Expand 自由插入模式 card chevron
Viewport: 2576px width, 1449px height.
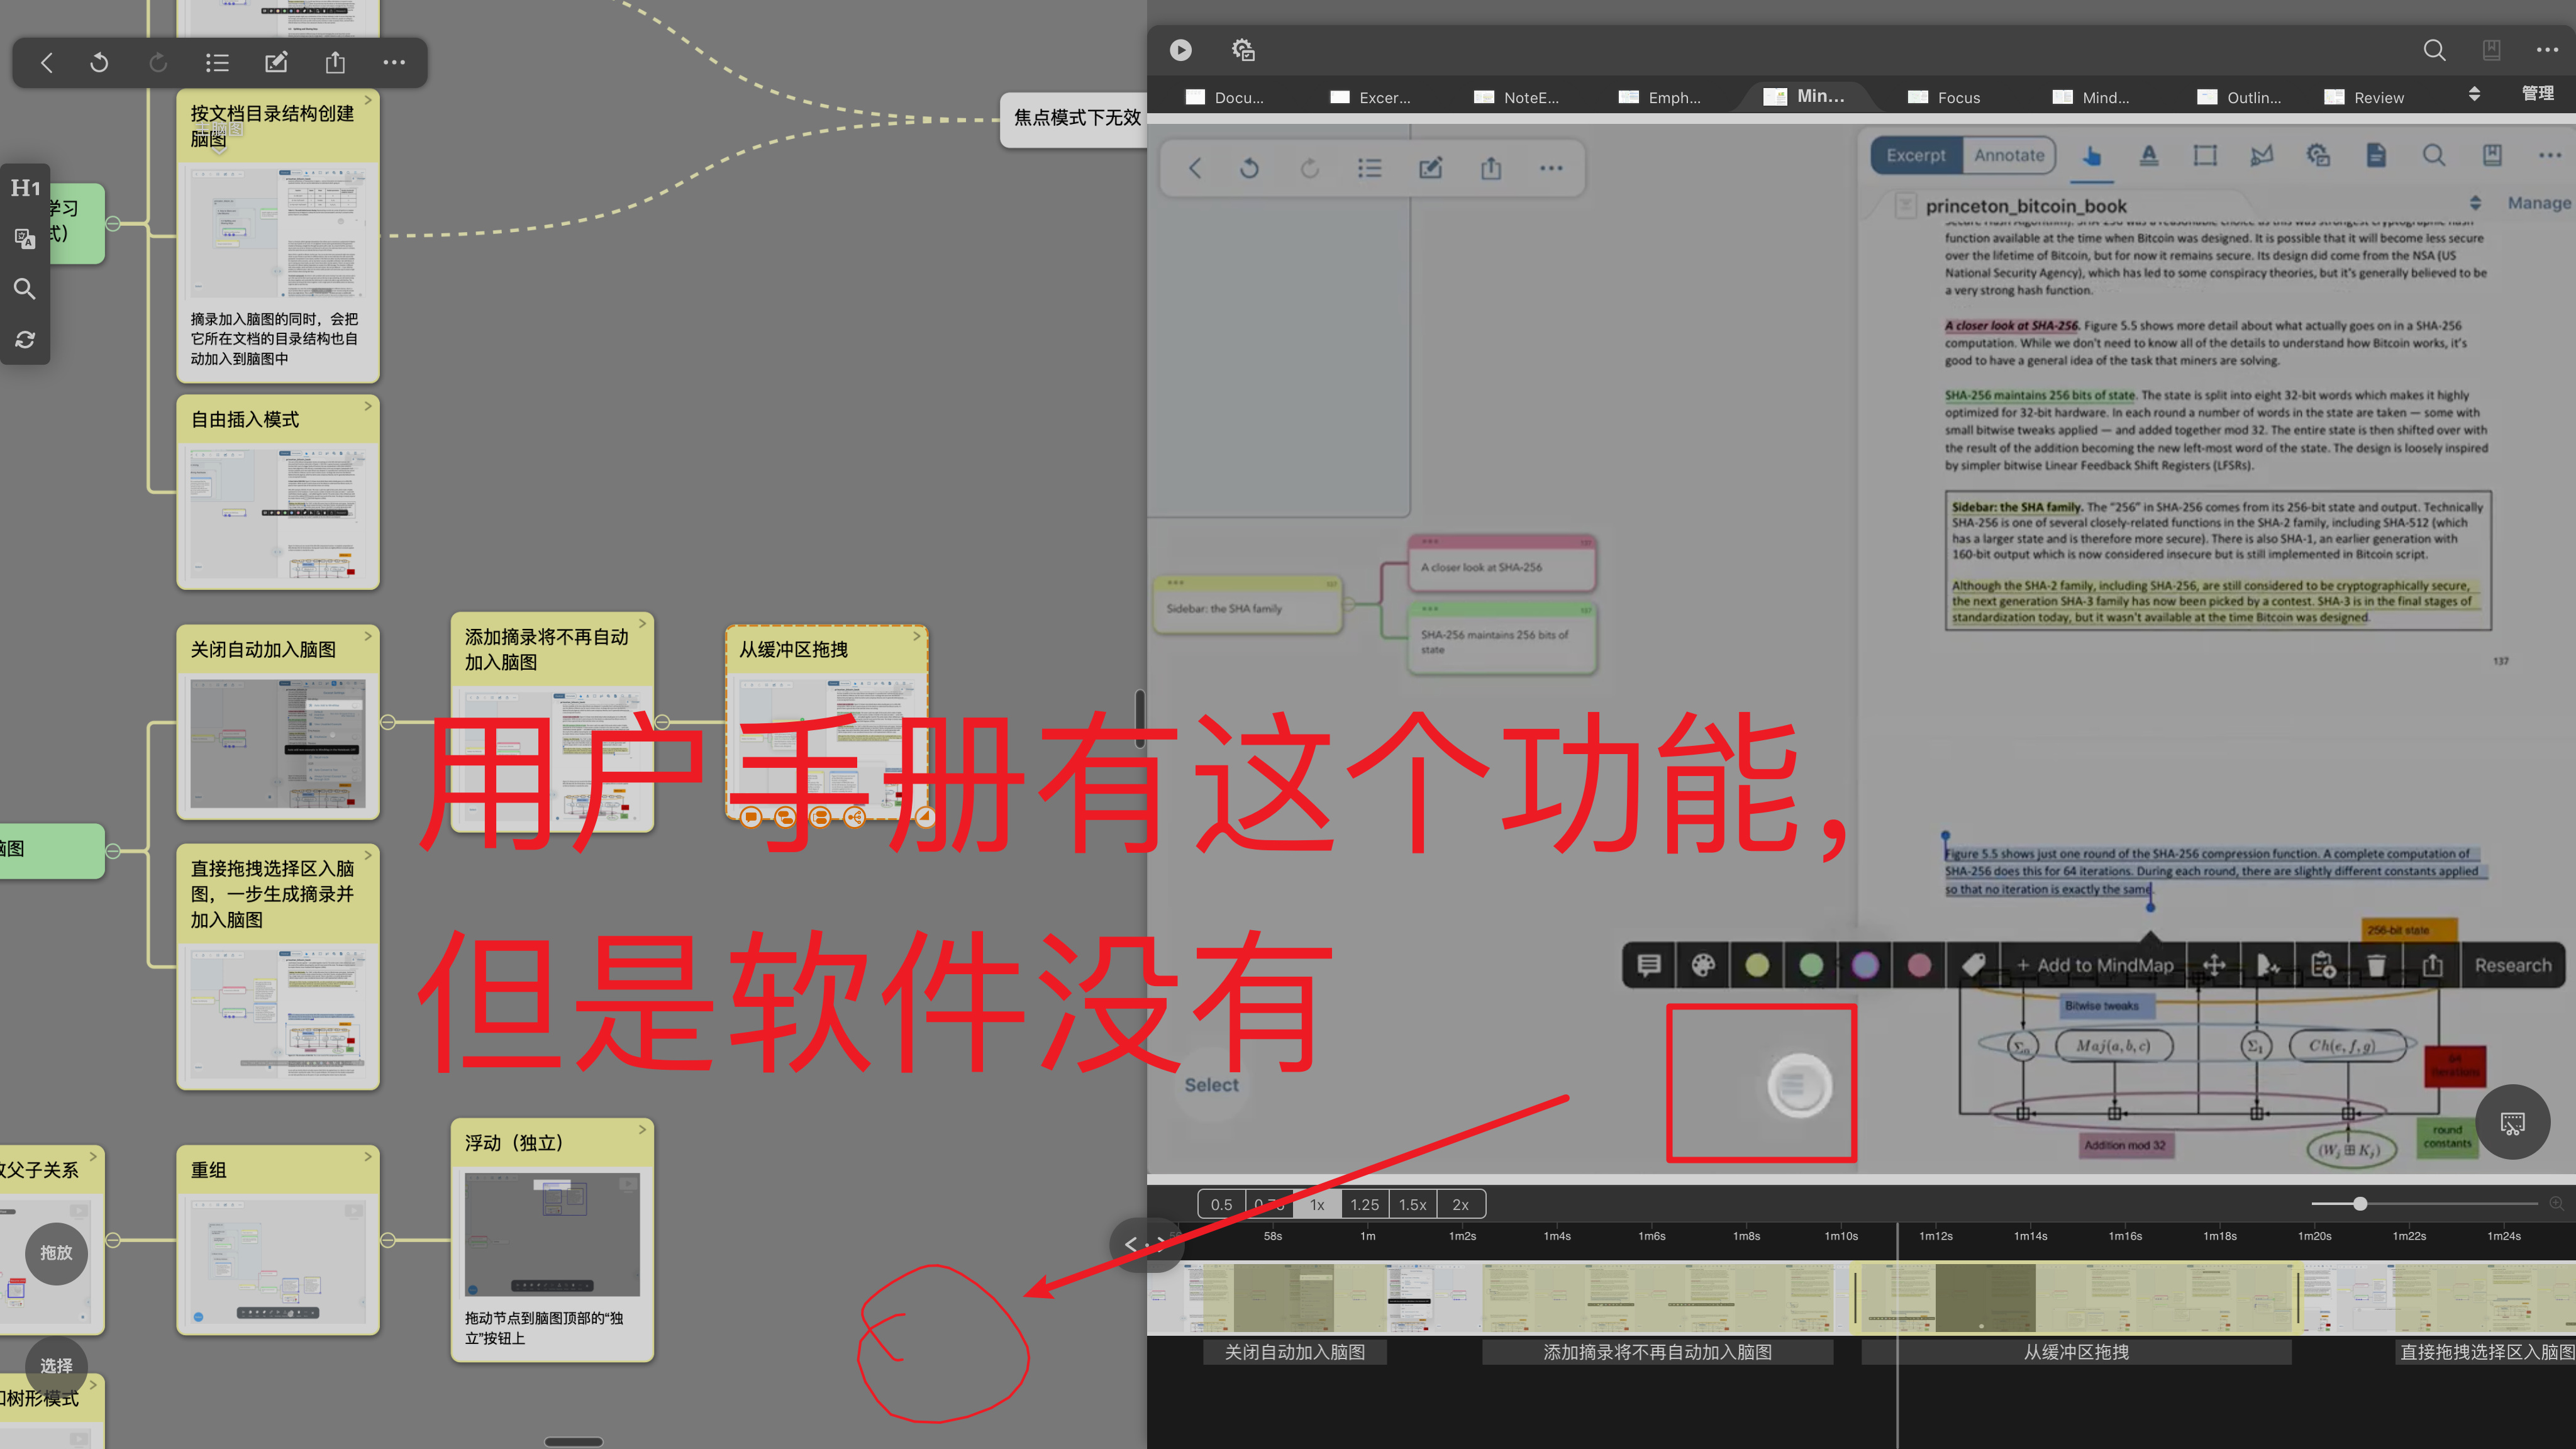368,405
